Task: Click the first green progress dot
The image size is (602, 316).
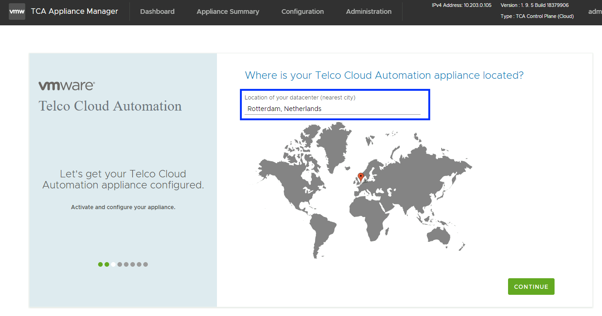Action: tap(100, 264)
